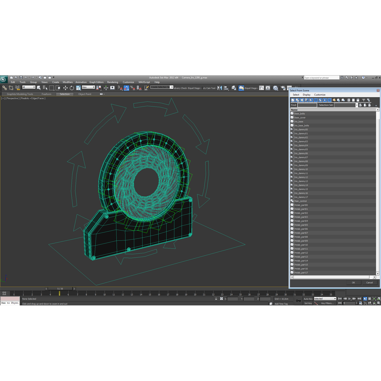
Task: Open the Selection Set dropdown in dialog
Action: click(357, 105)
